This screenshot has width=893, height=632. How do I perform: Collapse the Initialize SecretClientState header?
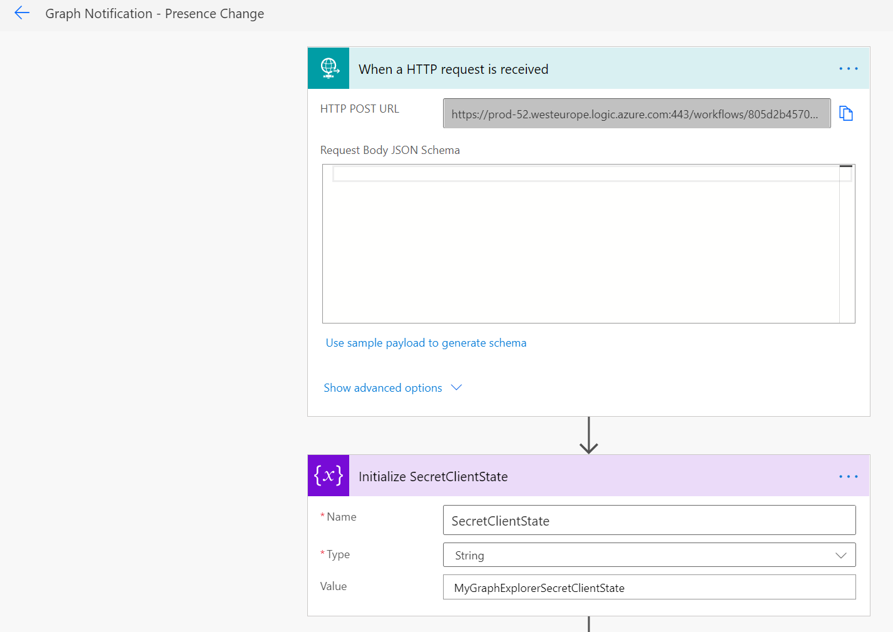[x=588, y=476]
